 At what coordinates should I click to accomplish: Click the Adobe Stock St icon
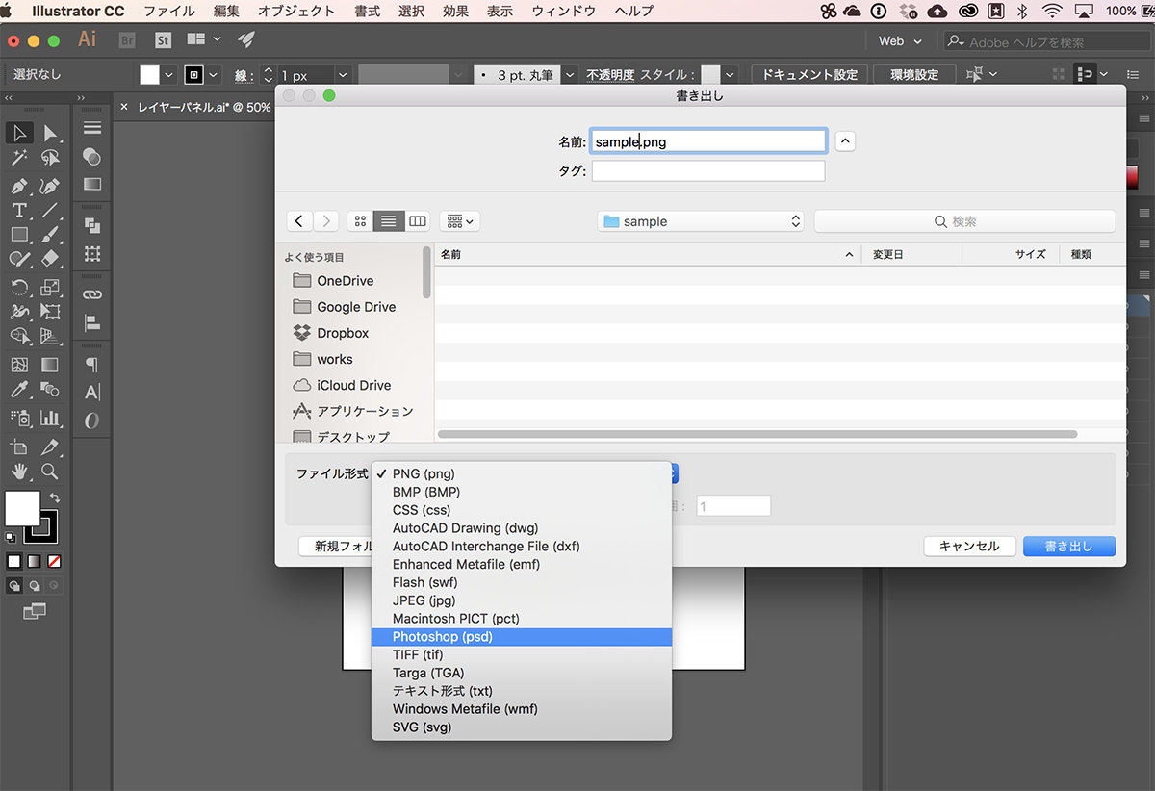pos(163,40)
